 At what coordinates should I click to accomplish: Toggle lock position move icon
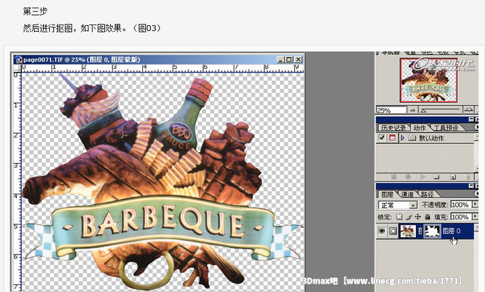pyautogui.click(x=418, y=217)
